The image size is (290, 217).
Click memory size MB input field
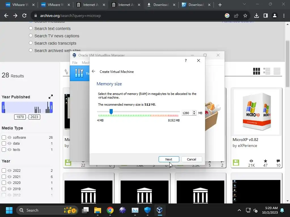pyautogui.click(x=187, y=113)
